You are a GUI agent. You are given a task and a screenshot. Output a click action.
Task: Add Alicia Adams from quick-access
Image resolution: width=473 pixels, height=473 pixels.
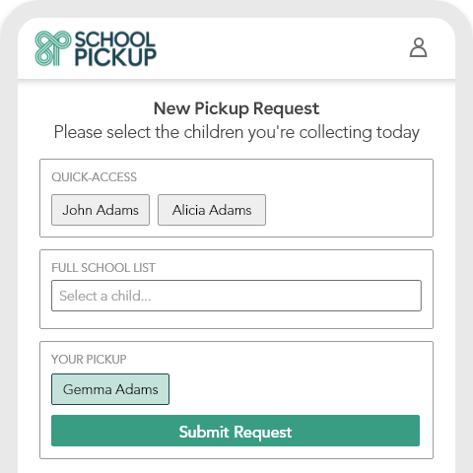coord(212,210)
